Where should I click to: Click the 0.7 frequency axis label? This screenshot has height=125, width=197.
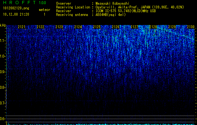pos(3,103)
